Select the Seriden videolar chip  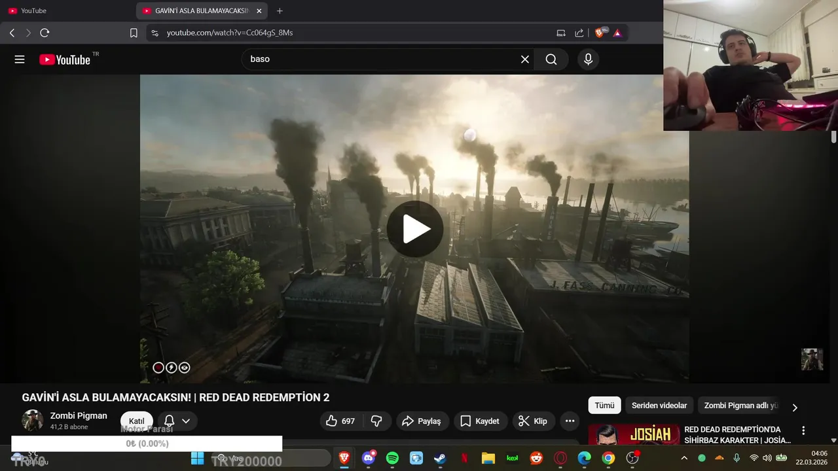(x=659, y=406)
